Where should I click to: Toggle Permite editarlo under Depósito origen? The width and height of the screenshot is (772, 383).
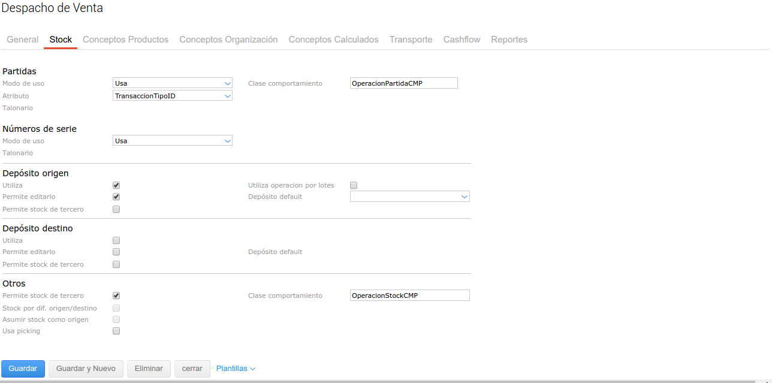[116, 197]
